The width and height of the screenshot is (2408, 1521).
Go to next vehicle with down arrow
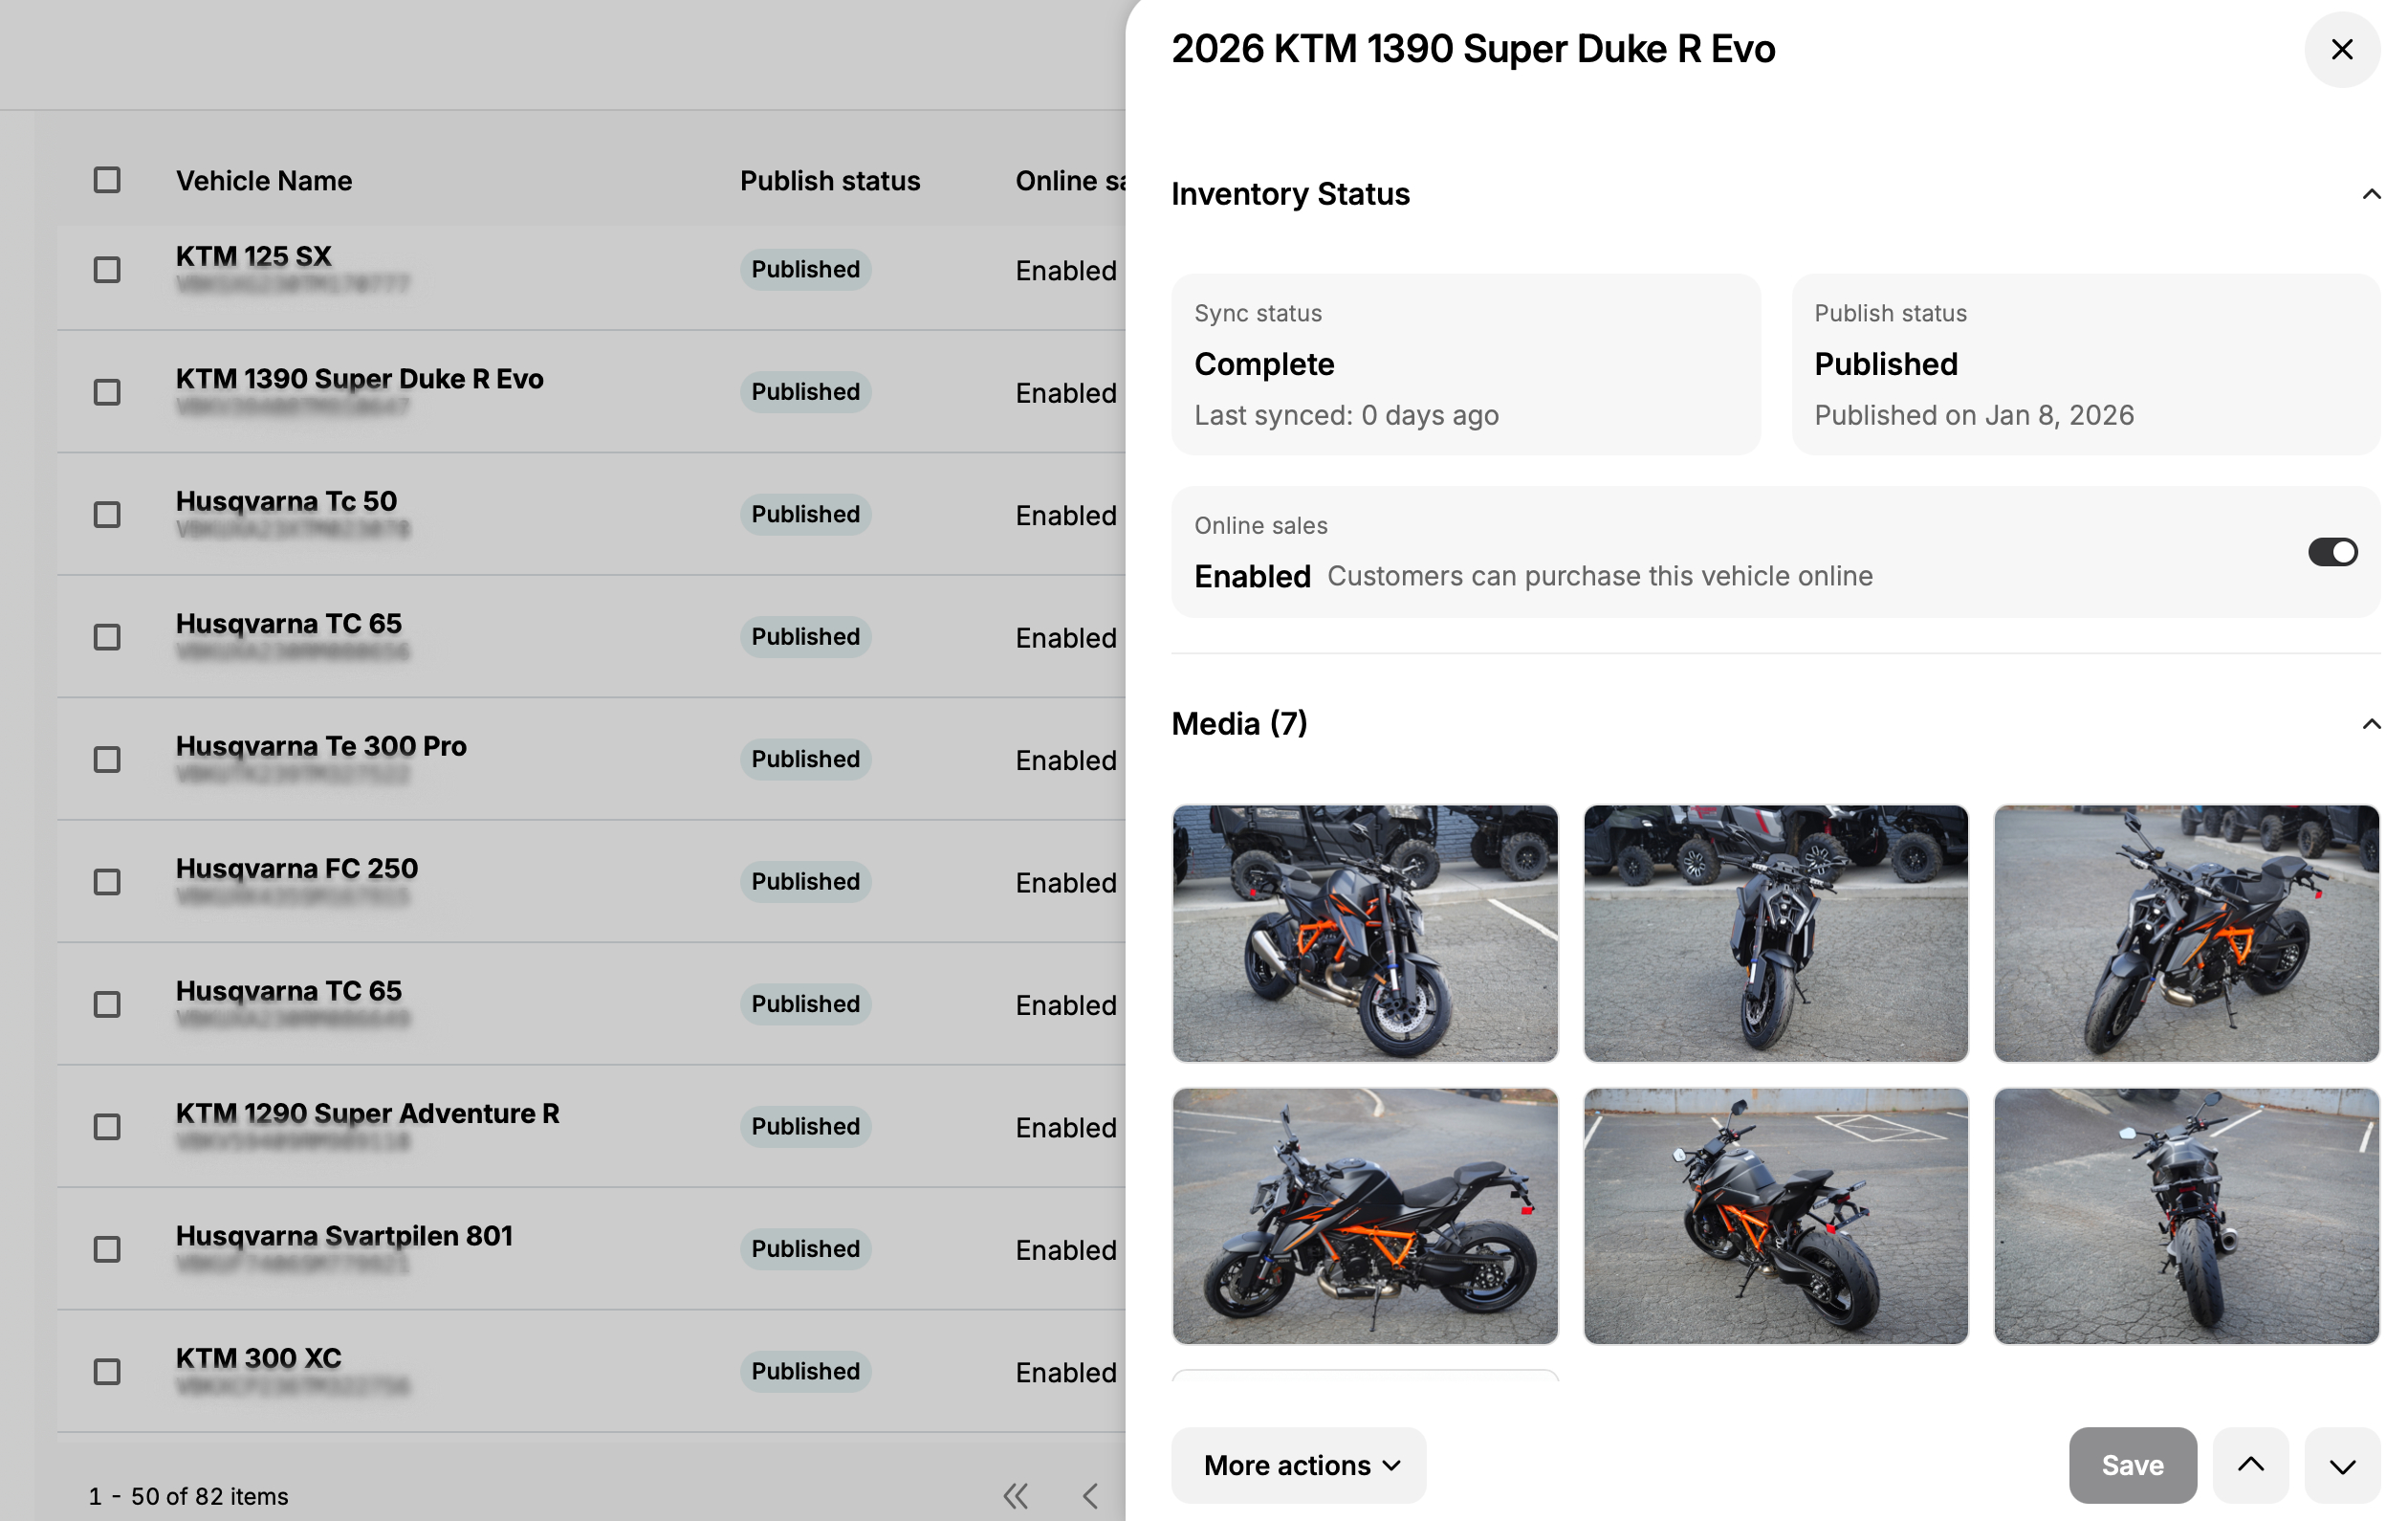2341,1464
